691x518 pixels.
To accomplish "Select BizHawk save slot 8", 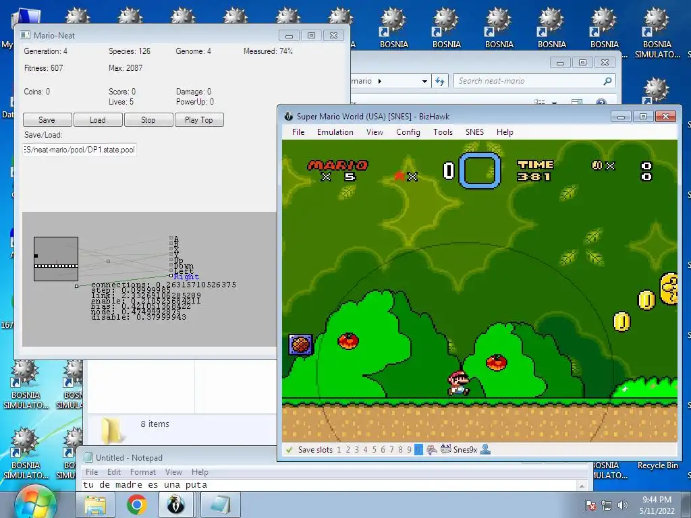I will (x=401, y=450).
